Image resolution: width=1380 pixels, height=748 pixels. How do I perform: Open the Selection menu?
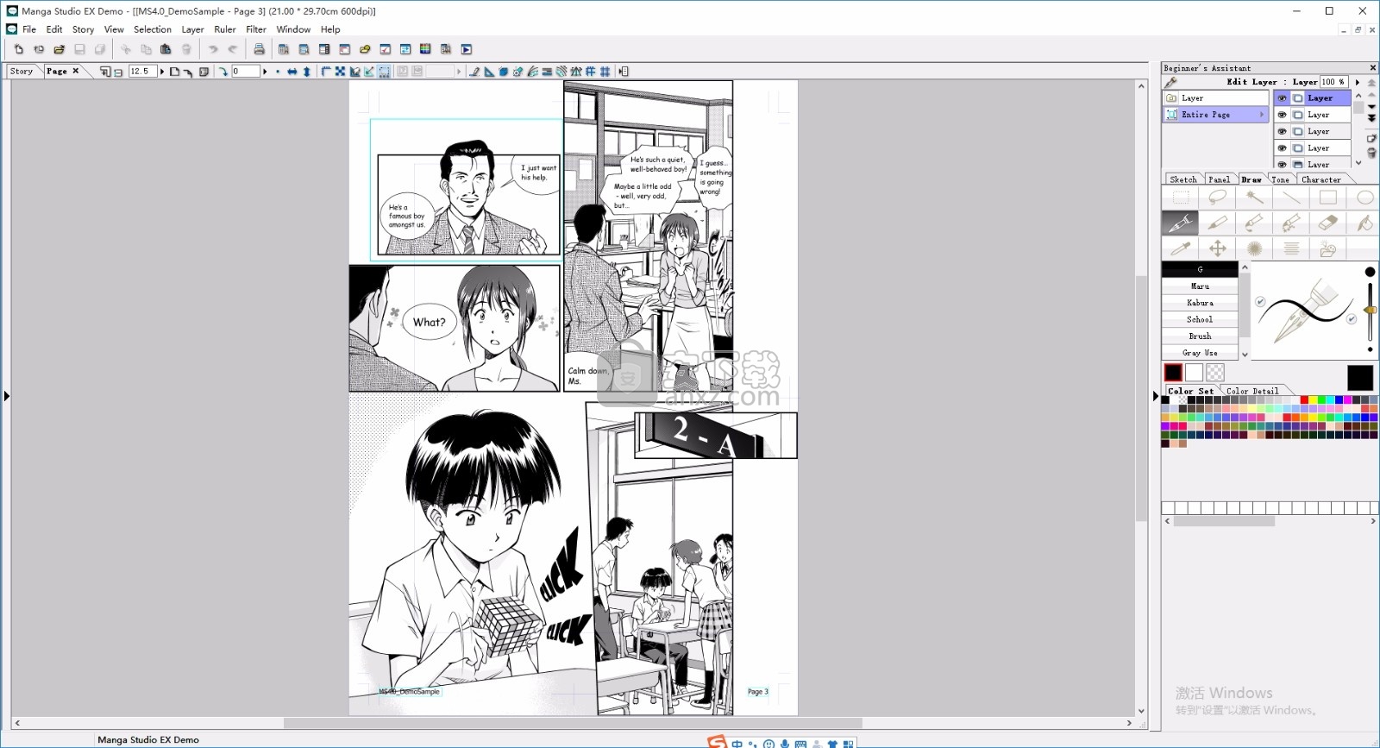coord(153,29)
